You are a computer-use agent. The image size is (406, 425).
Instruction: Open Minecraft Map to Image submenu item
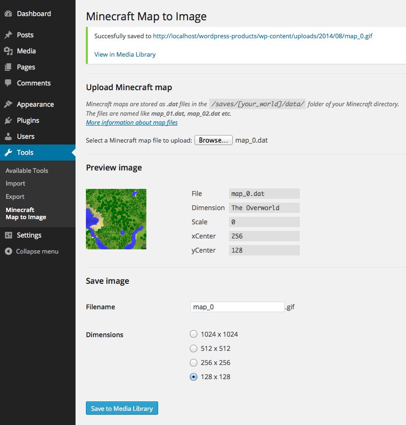click(26, 213)
